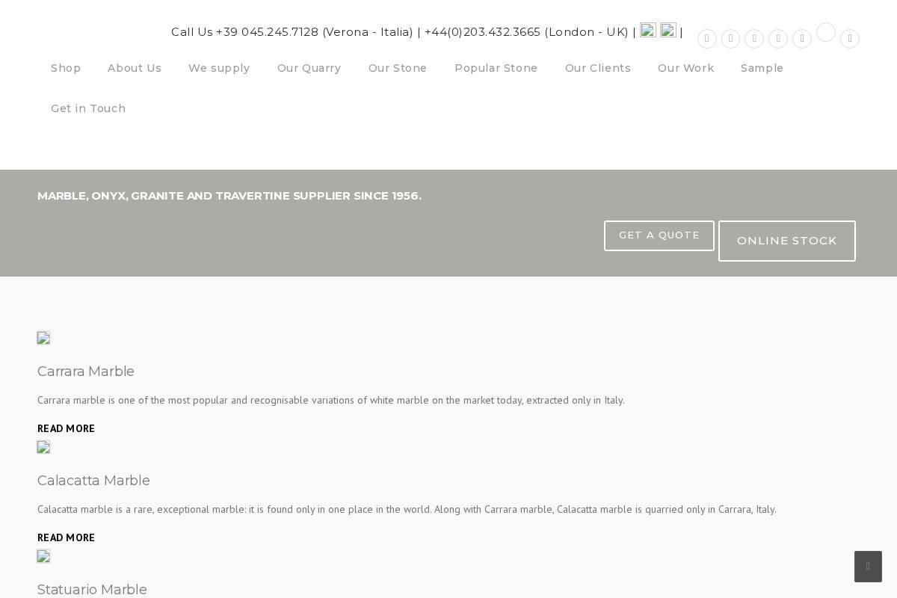The width and height of the screenshot is (897, 598).
Task: Navigate to Our Quarry
Action: coord(309,68)
